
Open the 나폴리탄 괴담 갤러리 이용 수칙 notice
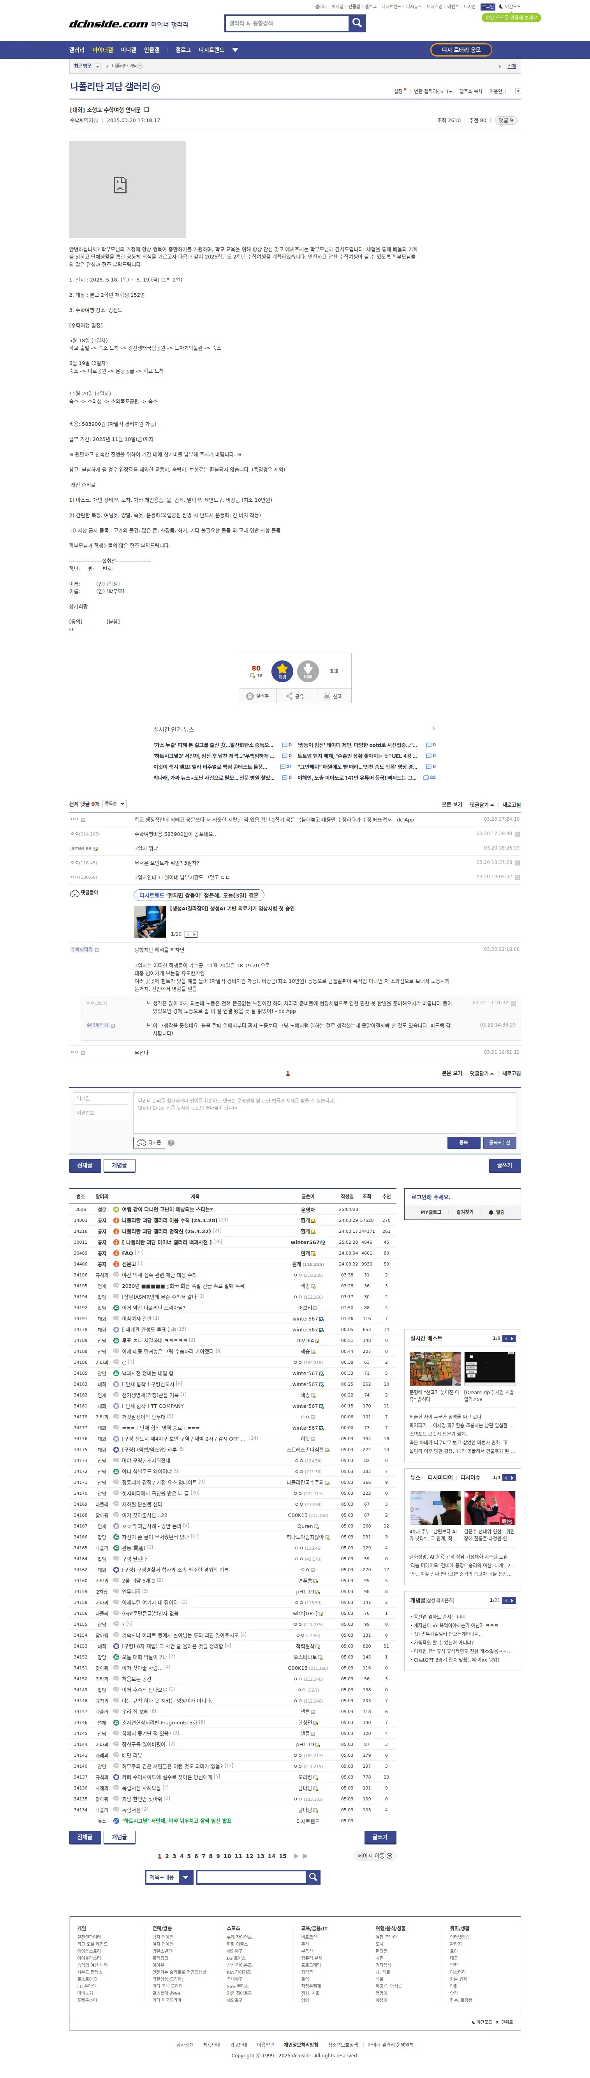coord(169,1221)
